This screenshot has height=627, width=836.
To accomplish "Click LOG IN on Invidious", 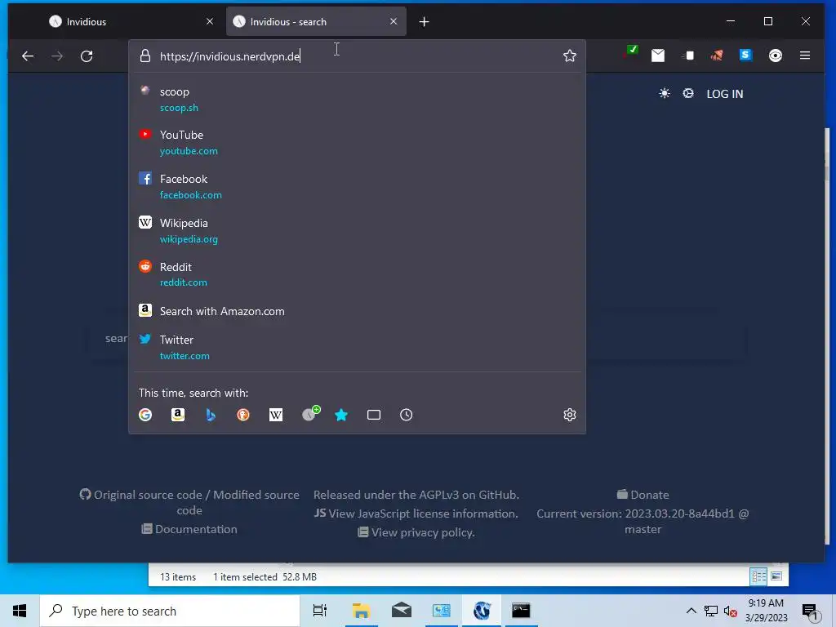I will coord(725,94).
